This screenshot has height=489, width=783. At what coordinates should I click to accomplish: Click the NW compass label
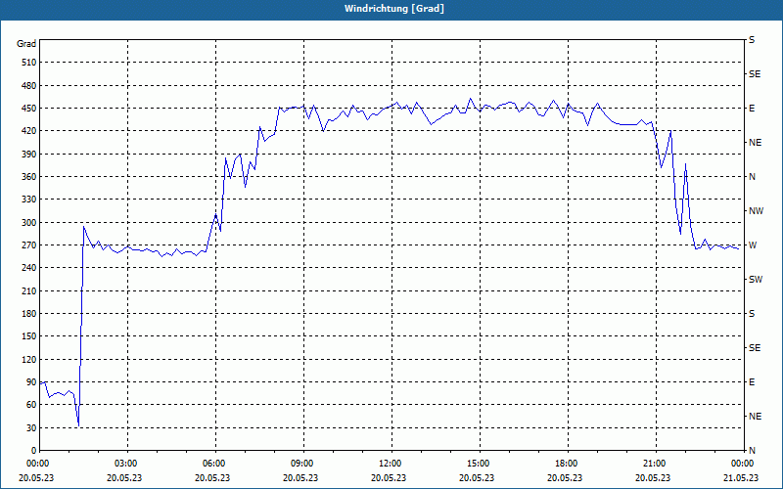756,211
